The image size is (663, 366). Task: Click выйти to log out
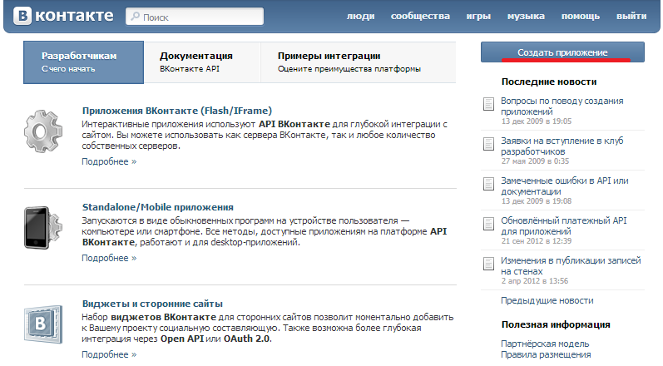[631, 16]
